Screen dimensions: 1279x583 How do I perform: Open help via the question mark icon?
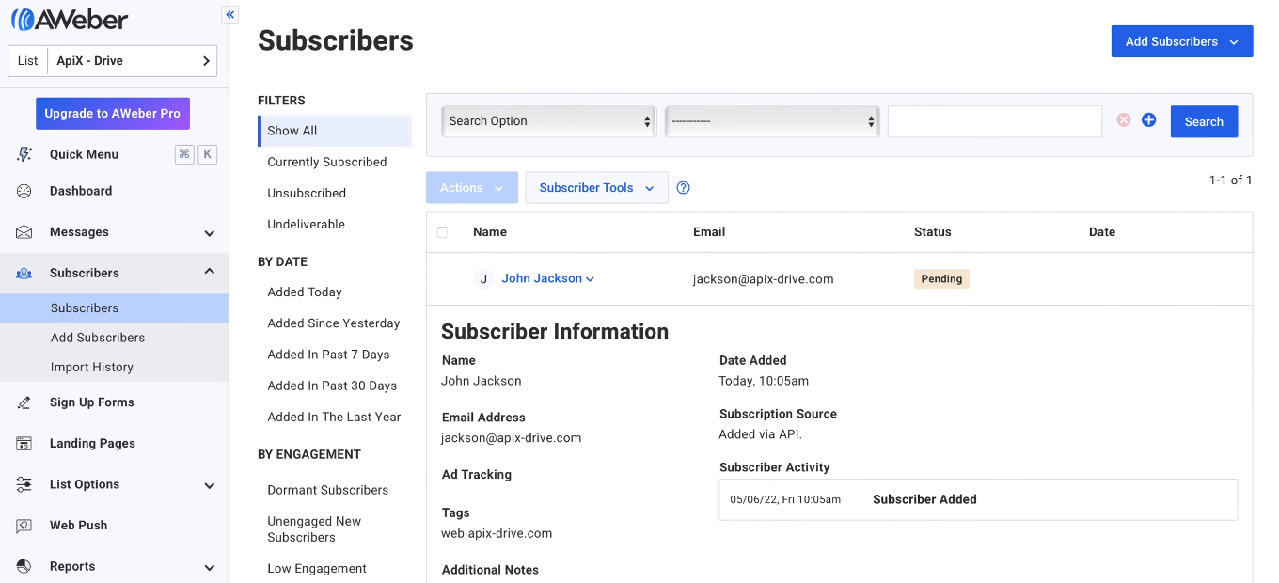pos(683,187)
